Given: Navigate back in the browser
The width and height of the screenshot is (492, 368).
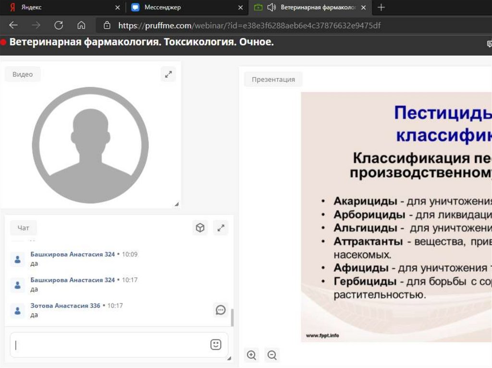Looking at the screenshot, I should (x=13, y=25).
